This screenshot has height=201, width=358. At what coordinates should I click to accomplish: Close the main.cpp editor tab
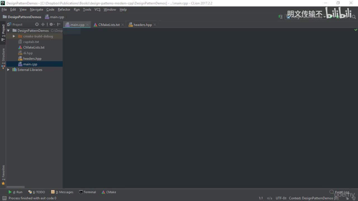[88, 25]
